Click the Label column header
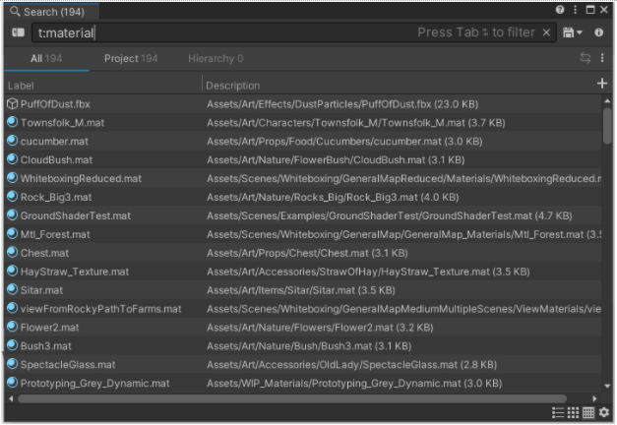This screenshot has height=425, width=617. click(x=21, y=86)
